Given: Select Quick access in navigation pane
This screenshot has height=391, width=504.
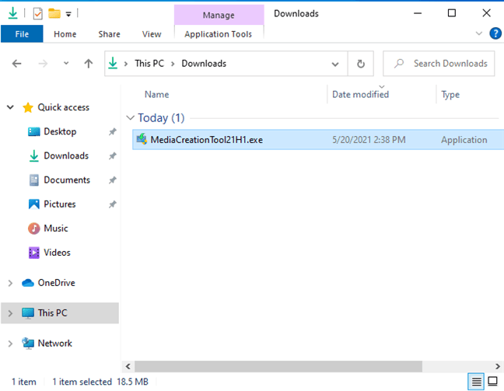Looking at the screenshot, I should click(63, 107).
